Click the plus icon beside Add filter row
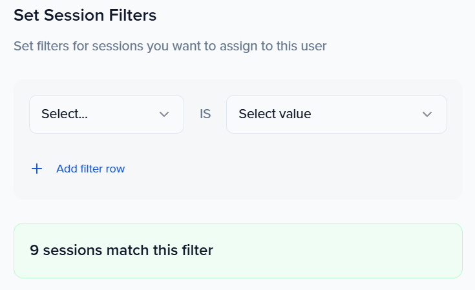Image resolution: width=475 pixels, height=290 pixels. tap(37, 169)
